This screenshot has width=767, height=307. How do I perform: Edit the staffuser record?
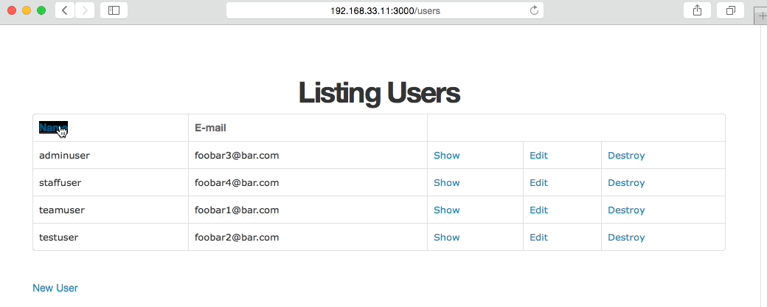click(x=538, y=182)
